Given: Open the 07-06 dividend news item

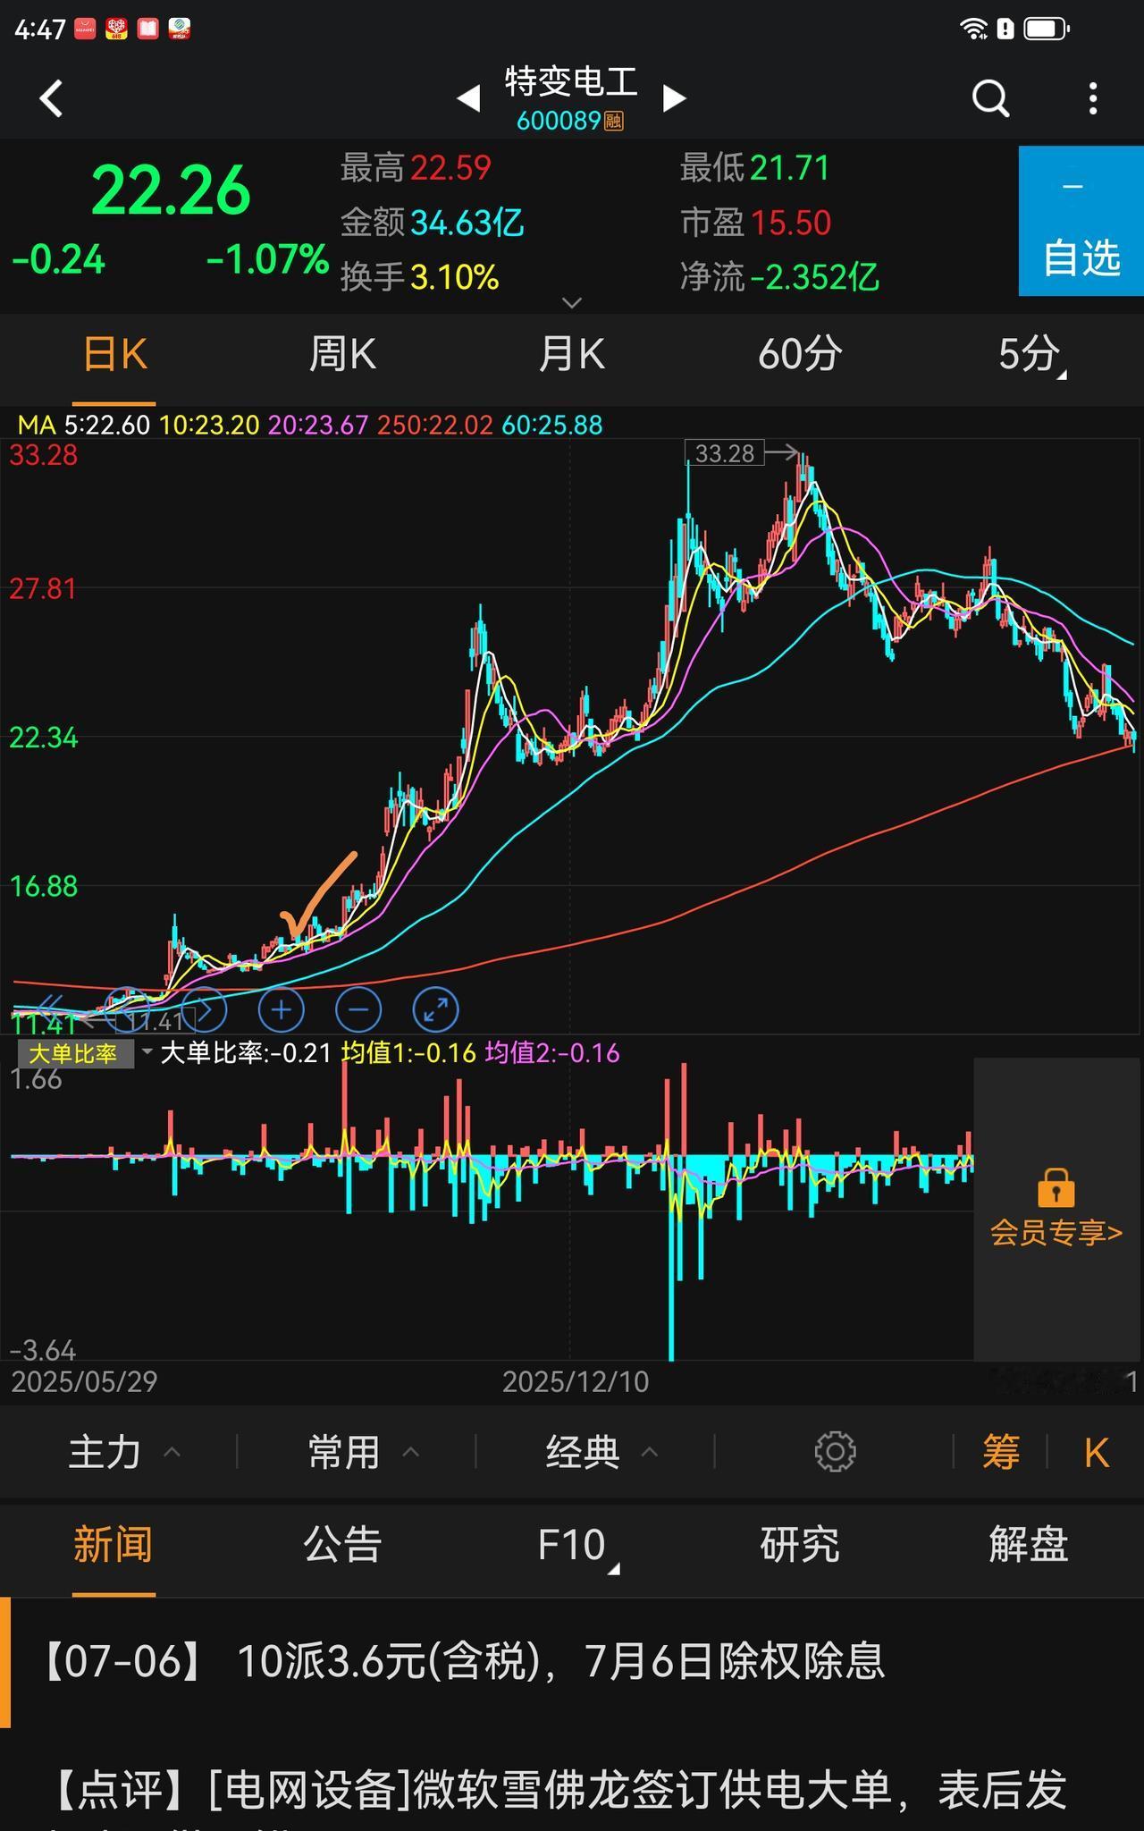Looking at the screenshot, I should [572, 1661].
